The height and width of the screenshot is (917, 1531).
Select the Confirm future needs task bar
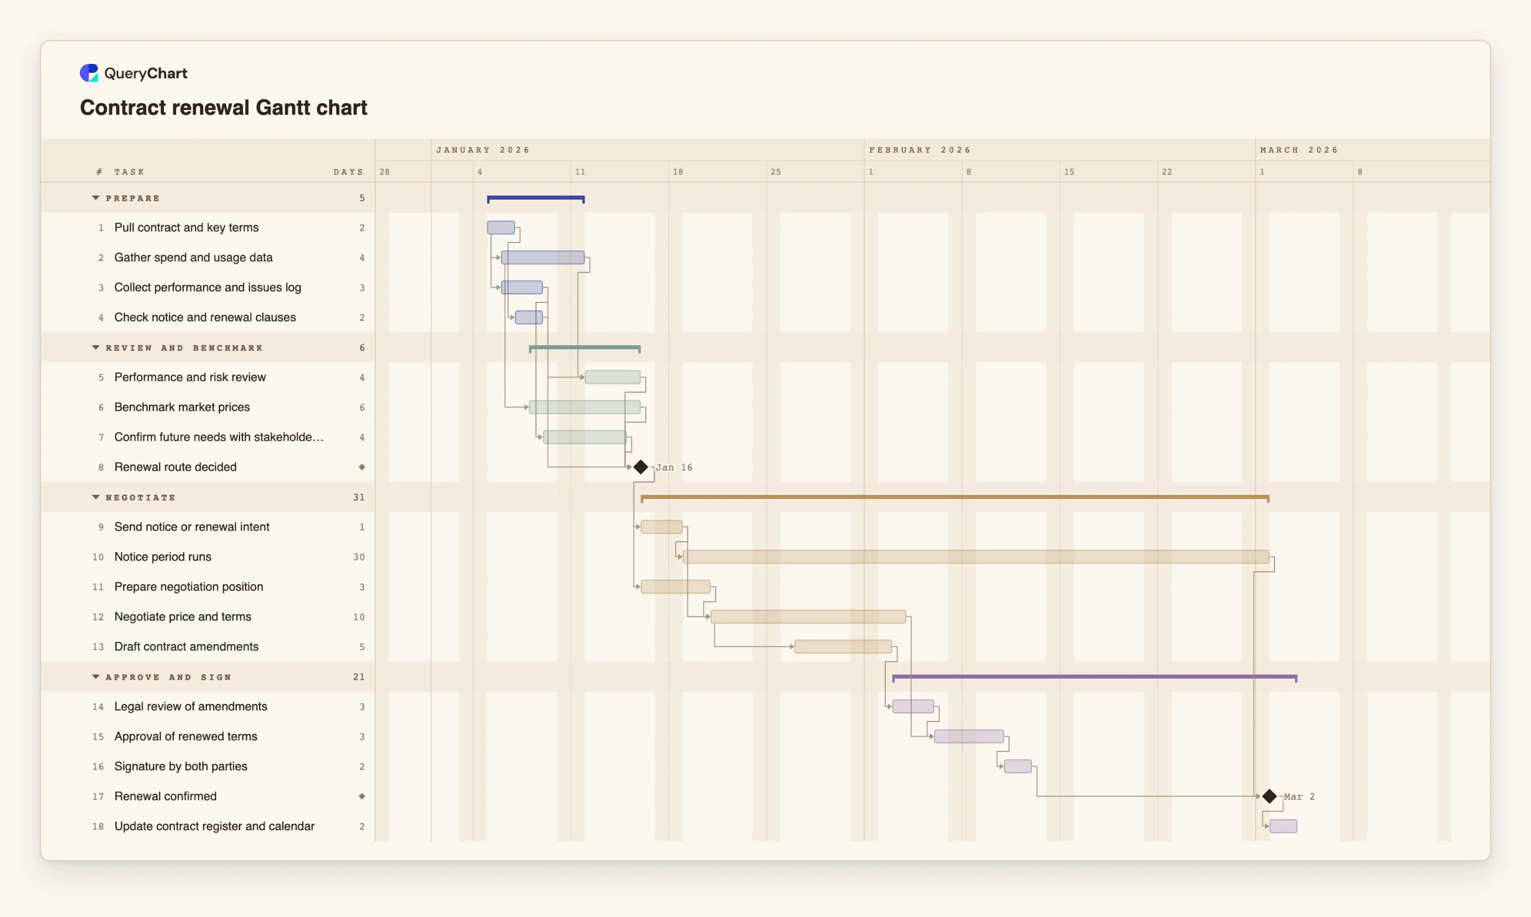pos(585,437)
